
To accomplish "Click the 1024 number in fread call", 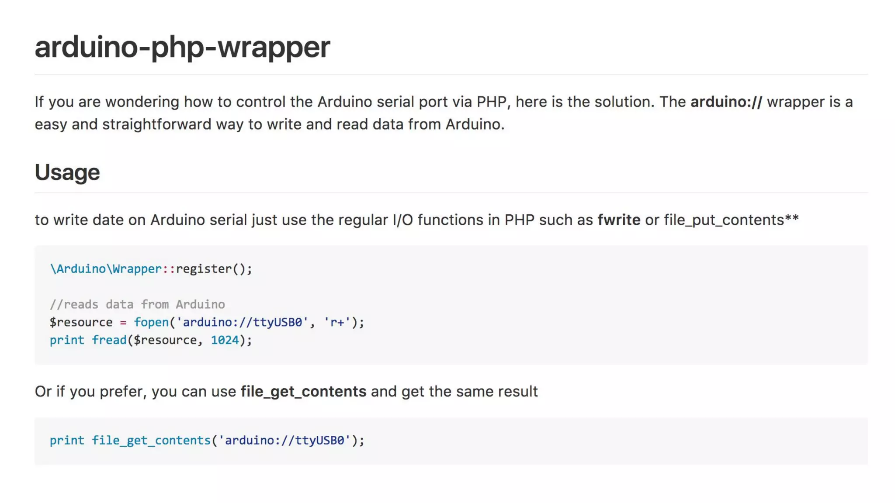I will click(x=225, y=340).
